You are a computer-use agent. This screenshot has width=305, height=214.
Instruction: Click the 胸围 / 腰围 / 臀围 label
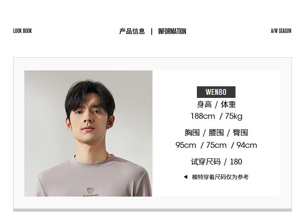[x=216, y=133]
